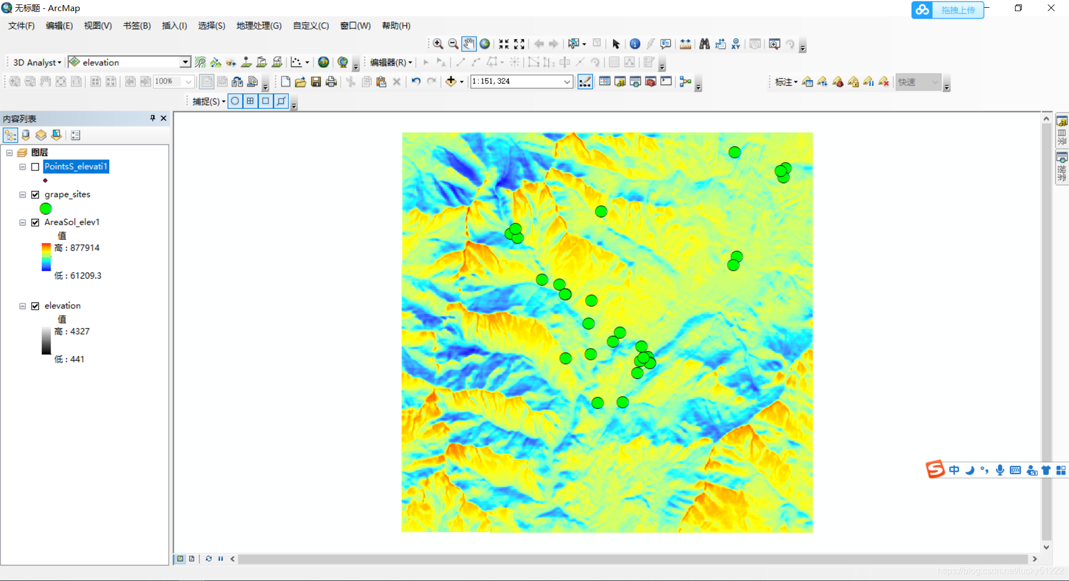Viewport: 1069px width, 581px height.
Task: Open the 自定义(C) menu
Action: pyautogui.click(x=311, y=26)
